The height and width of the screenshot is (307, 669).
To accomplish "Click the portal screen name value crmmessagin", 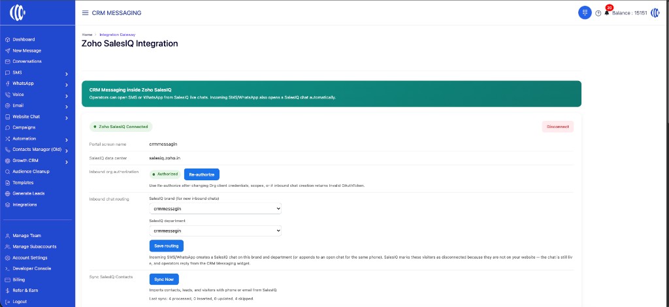I will (163, 144).
